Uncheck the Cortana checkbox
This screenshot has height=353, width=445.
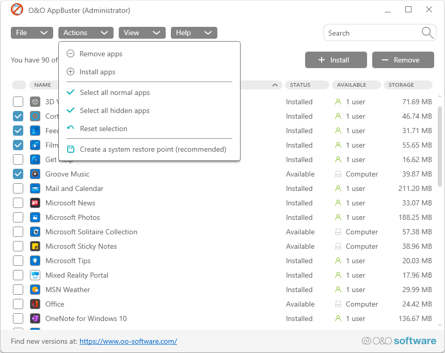click(18, 116)
